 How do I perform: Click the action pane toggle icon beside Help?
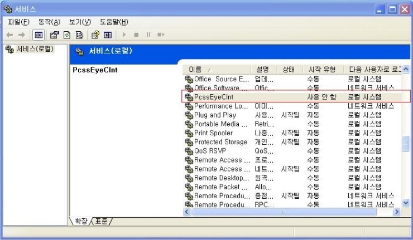click(108, 35)
